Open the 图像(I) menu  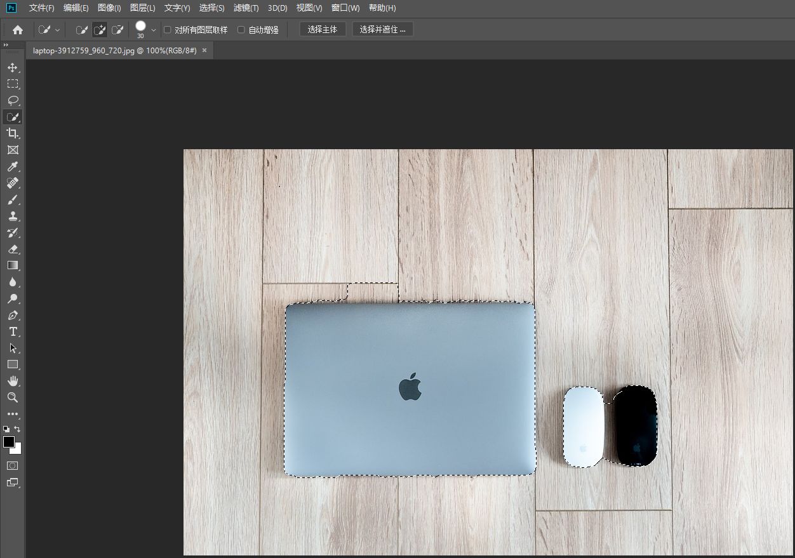109,8
